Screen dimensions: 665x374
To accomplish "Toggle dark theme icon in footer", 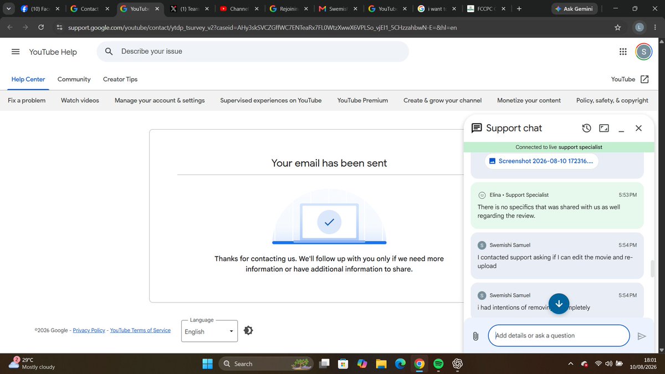I will (248, 330).
